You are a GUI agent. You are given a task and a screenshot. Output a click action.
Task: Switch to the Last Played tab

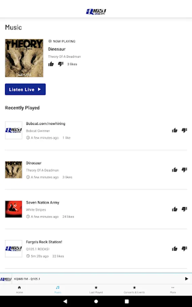click(96, 290)
